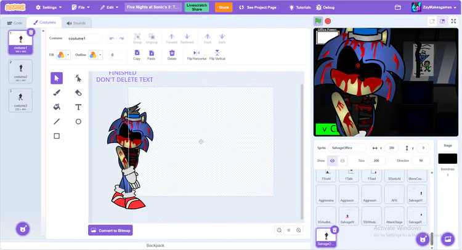Move selection Backward one layer

187,38
